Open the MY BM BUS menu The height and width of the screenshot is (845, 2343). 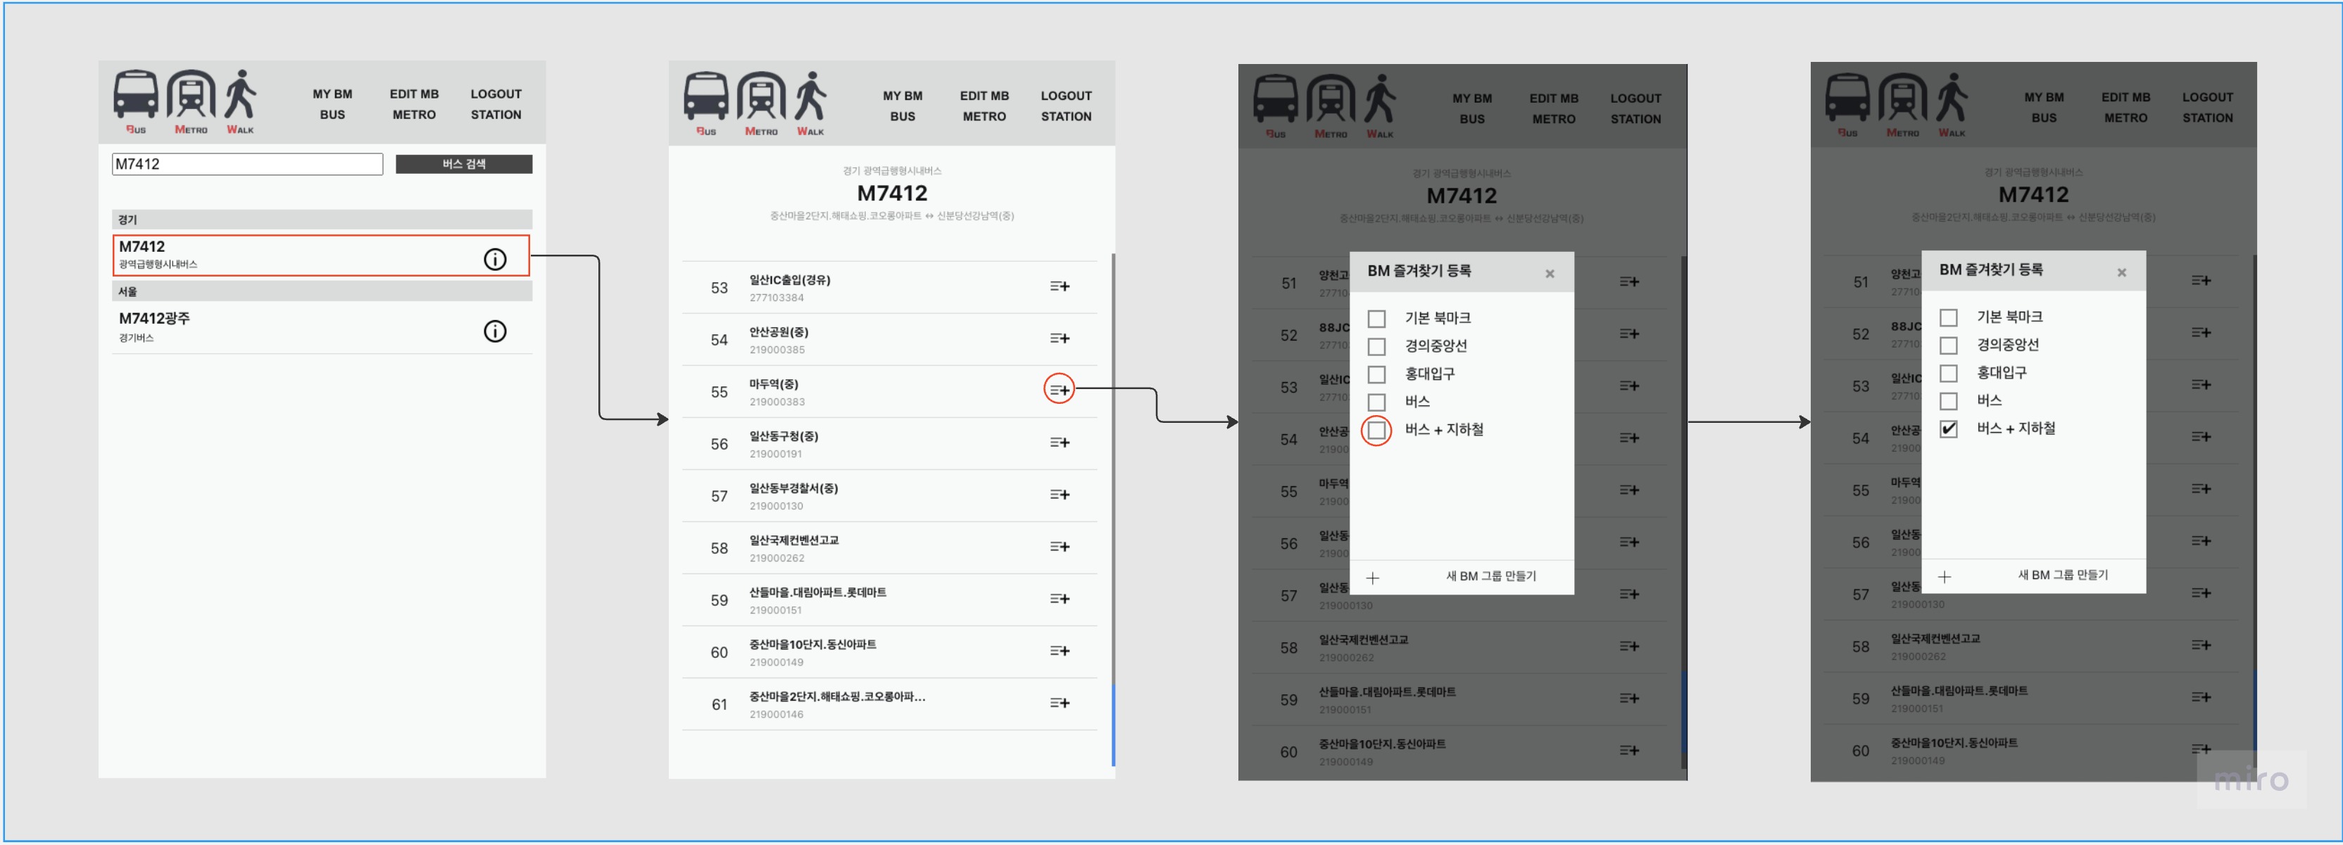click(332, 103)
